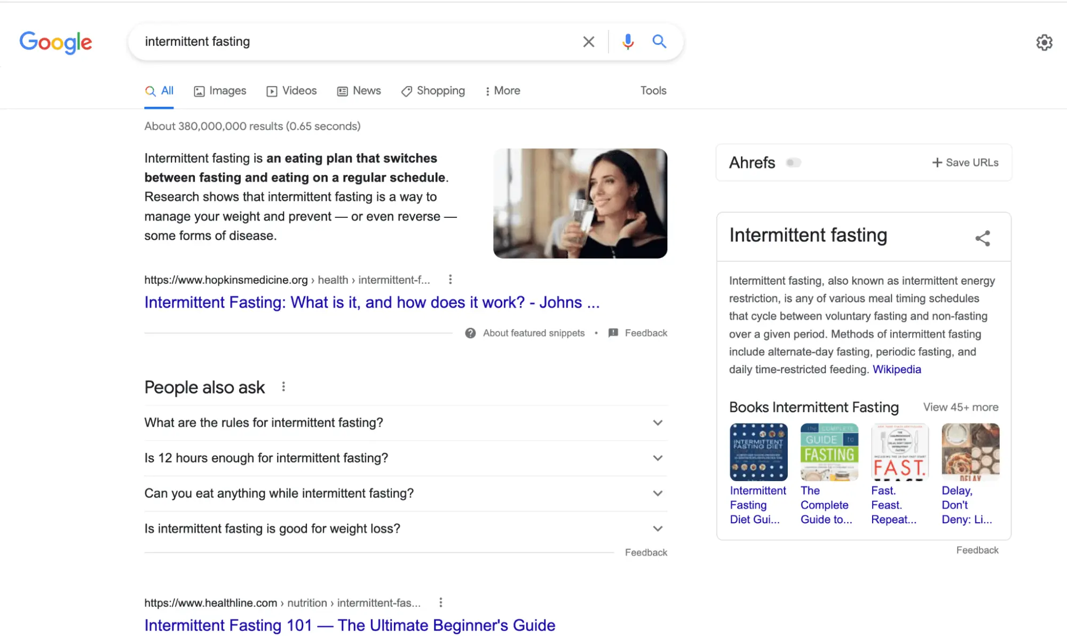1067x636 pixels.
Task: Open 'The Complete Guide to Fasting' book cover
Action: tap(829, 452)
